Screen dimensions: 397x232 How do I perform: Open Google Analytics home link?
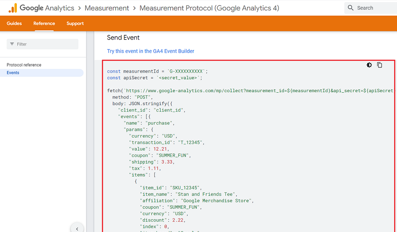coord(47,8)
